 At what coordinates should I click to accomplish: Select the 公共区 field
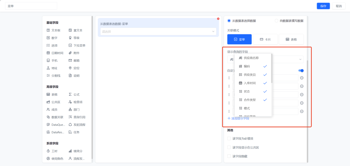pyautogui.click(x=53, y=102)
